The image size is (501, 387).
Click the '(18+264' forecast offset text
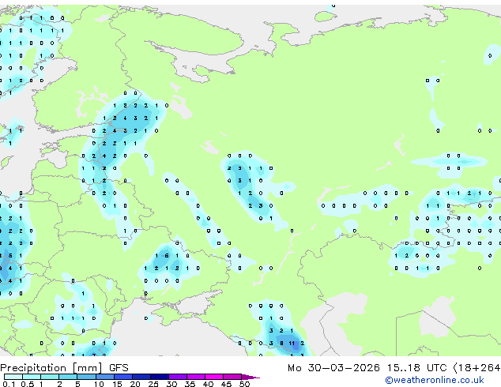(477, 368)
